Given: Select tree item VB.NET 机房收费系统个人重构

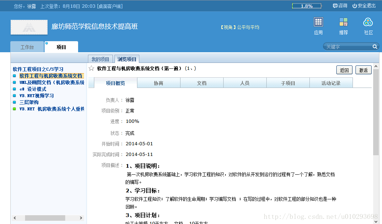Looking at the screenshot, I should click(x=52, y=109).
